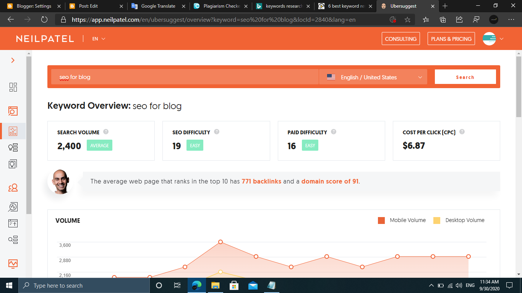Image resolution: width=522 pixels, height=293 pixels.
Task: Open the search-list keywords icon in sidebar
Action: 13,240
